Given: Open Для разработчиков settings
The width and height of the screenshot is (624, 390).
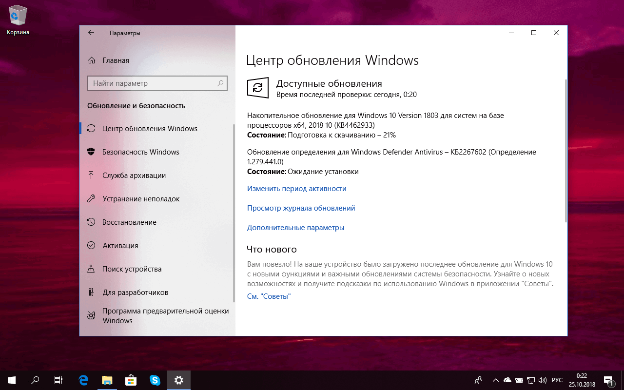Looking at the screenshot, I should click(x=135, y=292).
